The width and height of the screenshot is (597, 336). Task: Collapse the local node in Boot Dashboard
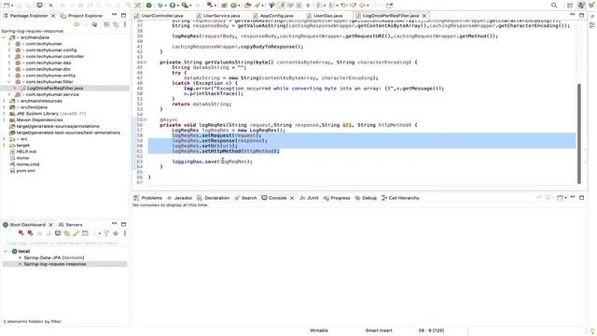[6, 251]
